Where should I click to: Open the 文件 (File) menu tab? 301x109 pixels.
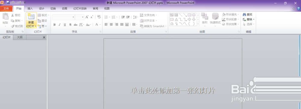[6, 8]
